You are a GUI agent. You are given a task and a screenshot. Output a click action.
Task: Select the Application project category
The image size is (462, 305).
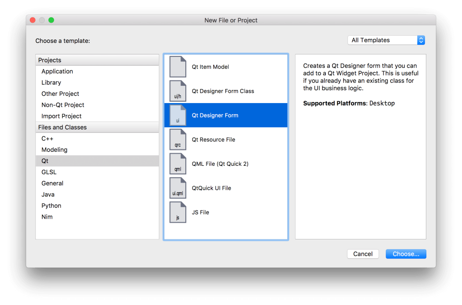(x=57, y=71)
